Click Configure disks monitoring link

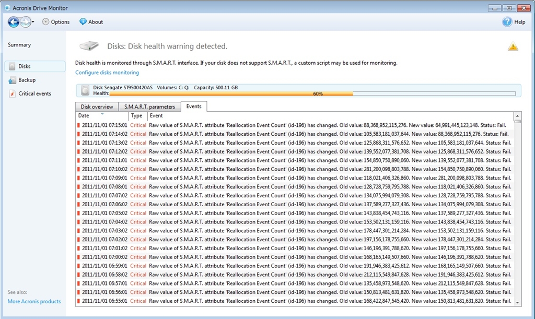(x=107, y=73)
